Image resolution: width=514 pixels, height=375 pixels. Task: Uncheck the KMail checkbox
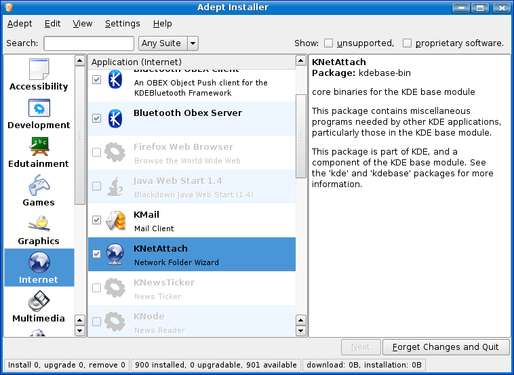coord(96,220)
